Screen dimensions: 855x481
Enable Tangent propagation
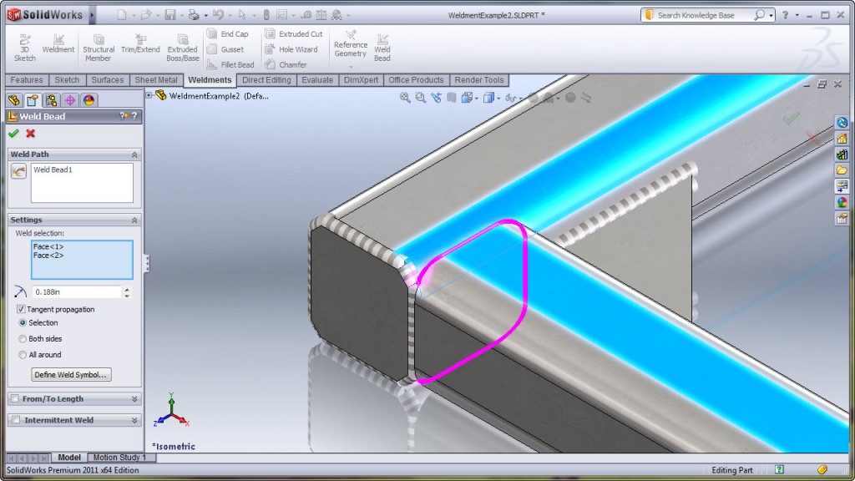(21, 309)
